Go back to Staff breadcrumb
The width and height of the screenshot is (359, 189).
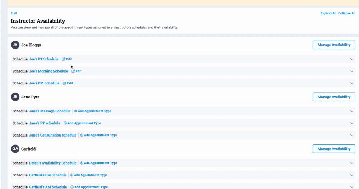click(x=14, y=13)
